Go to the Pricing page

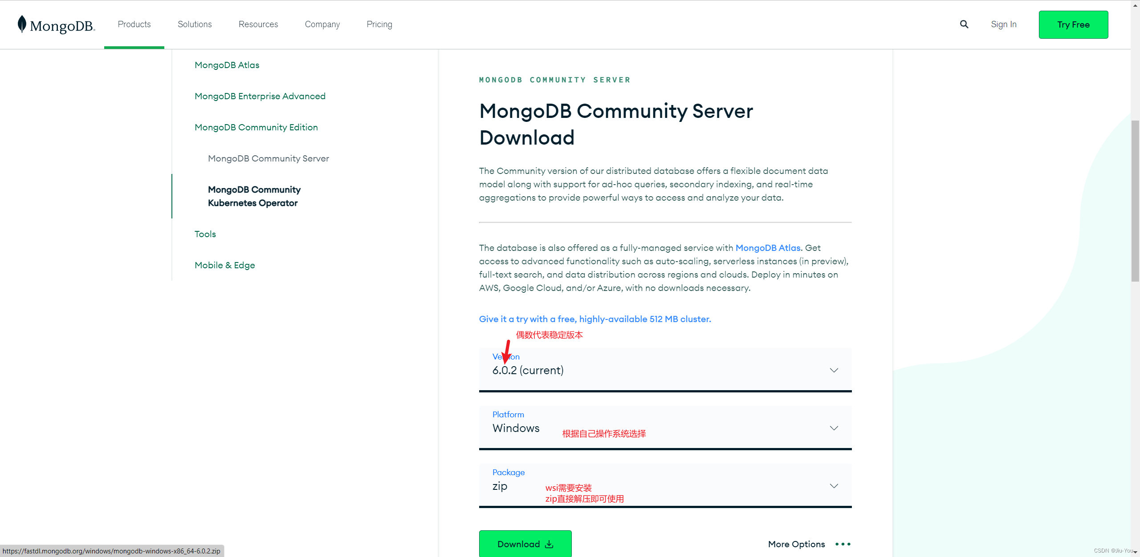[x=379, y=24]
